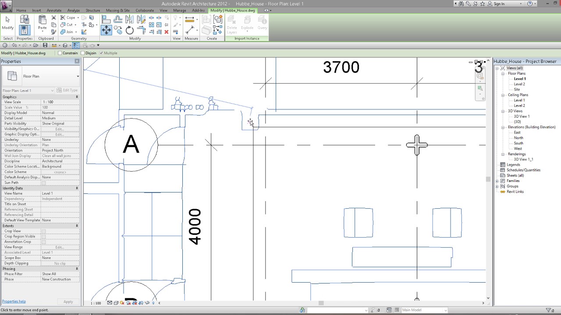Click Sign In in title bar

[x=499, y=3]
